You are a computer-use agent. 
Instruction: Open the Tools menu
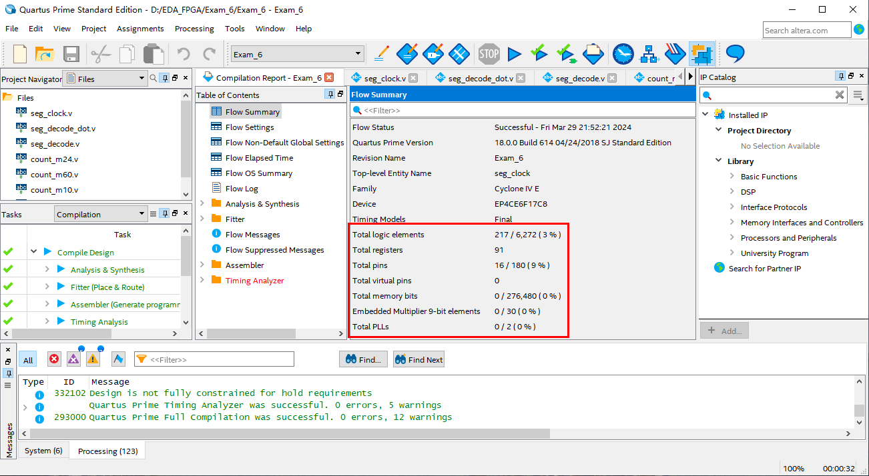pos(235,29)
